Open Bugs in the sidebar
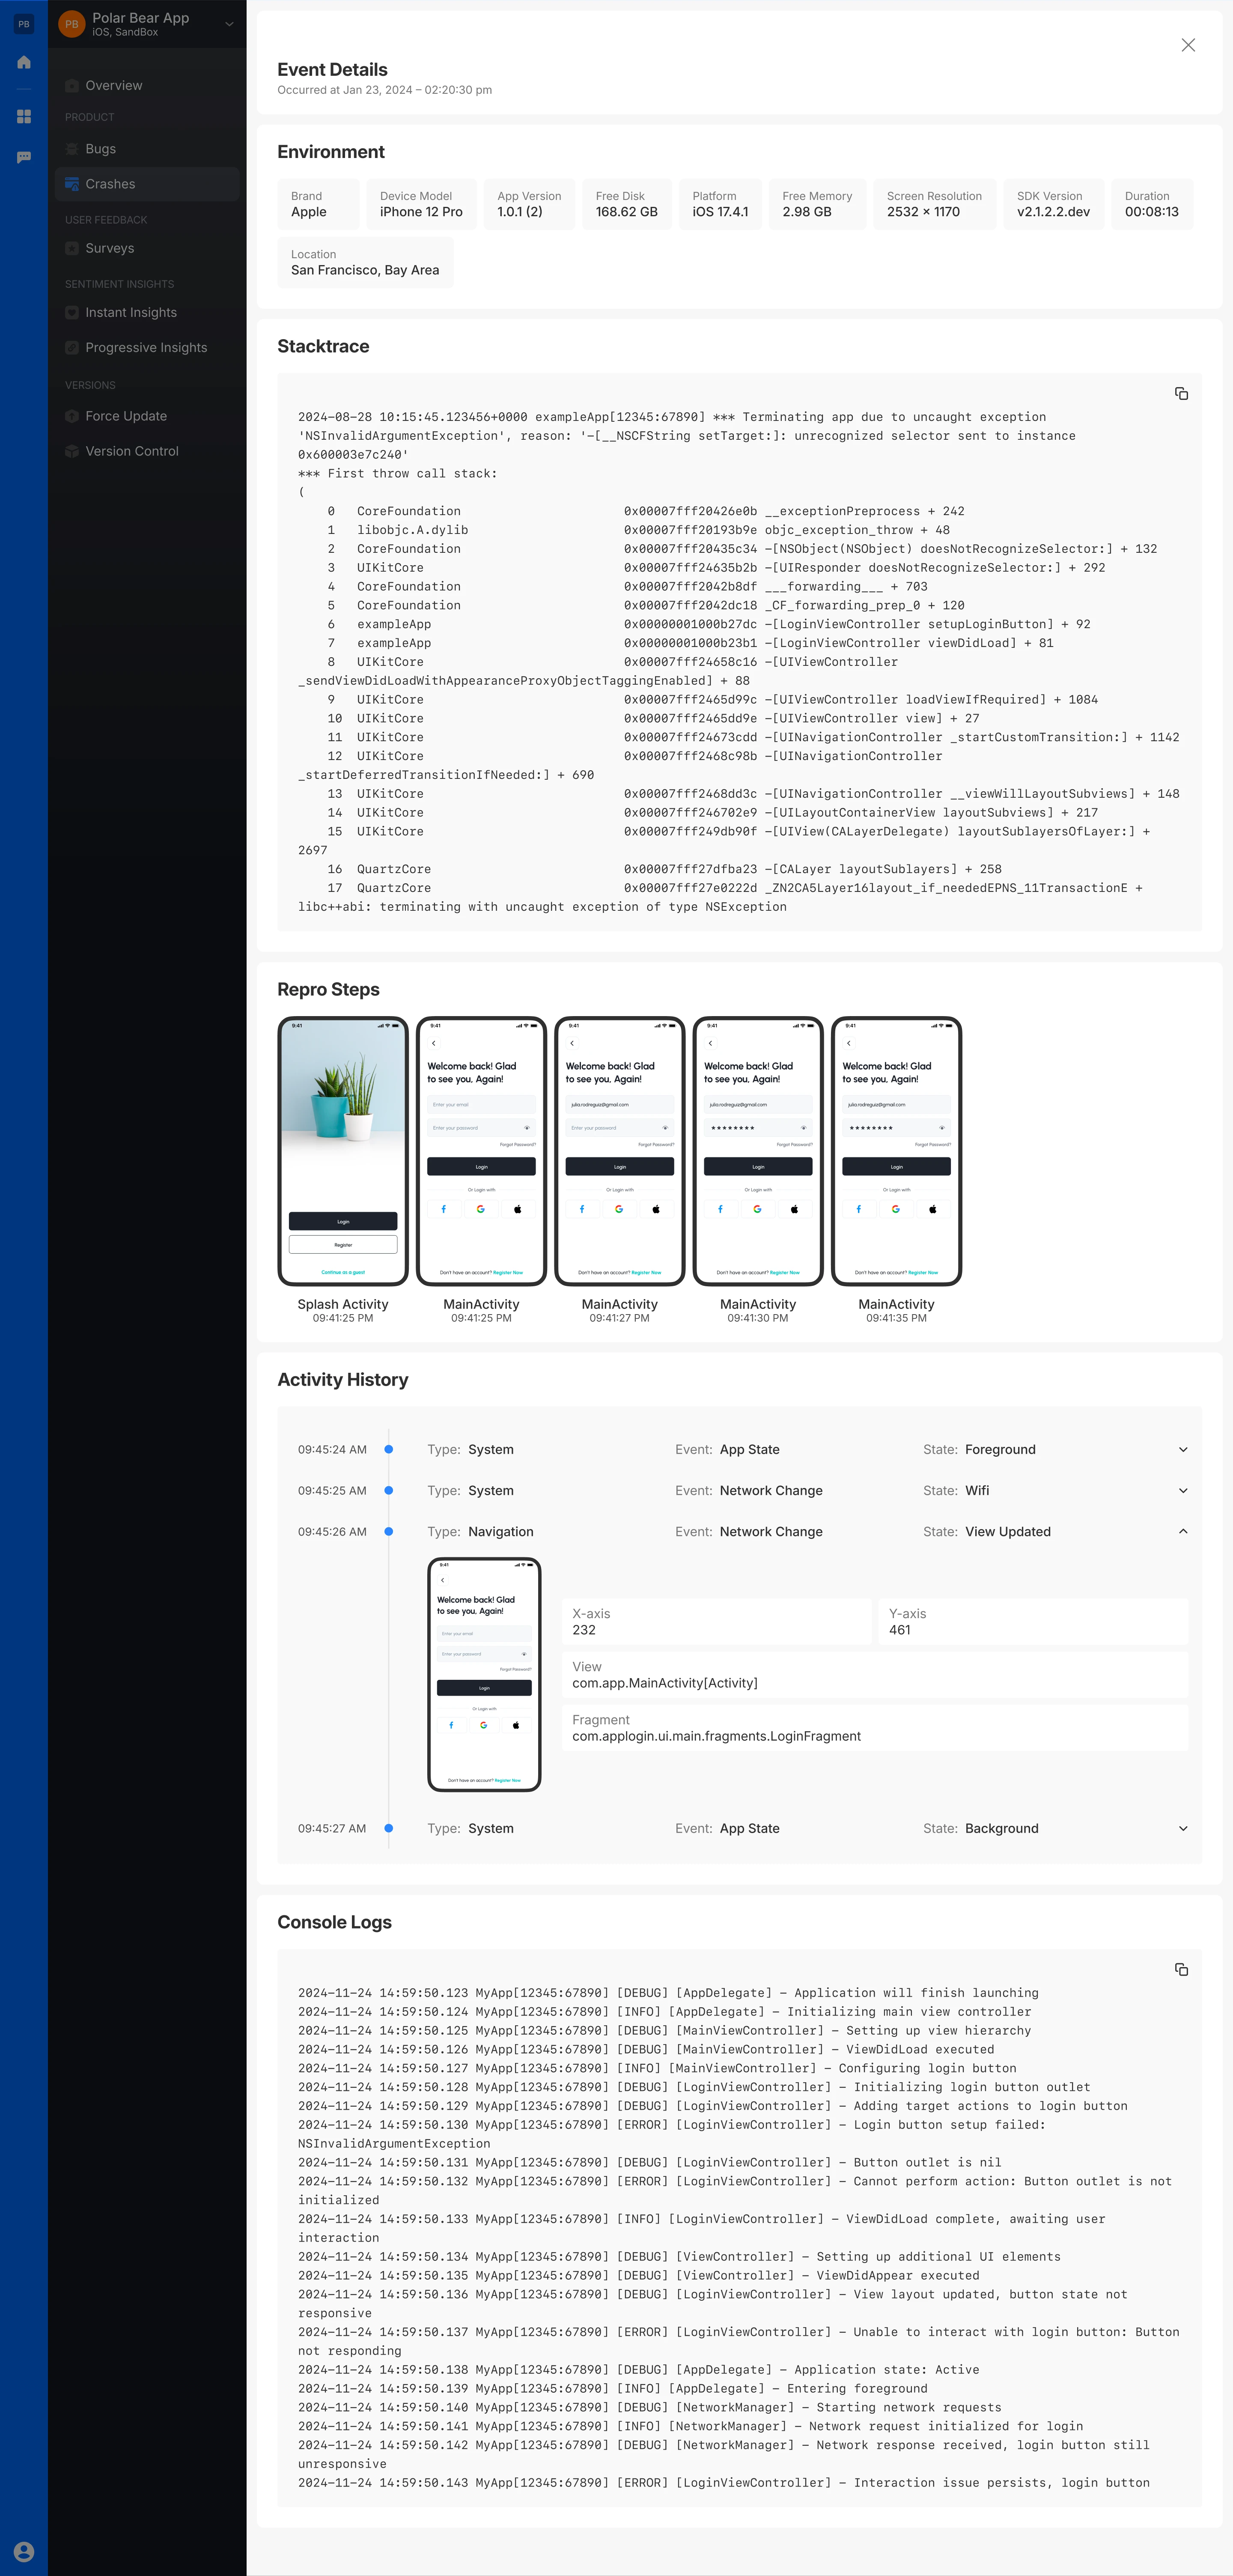The width and height of the screenshot is (1233, 2576). click(147, 149)
